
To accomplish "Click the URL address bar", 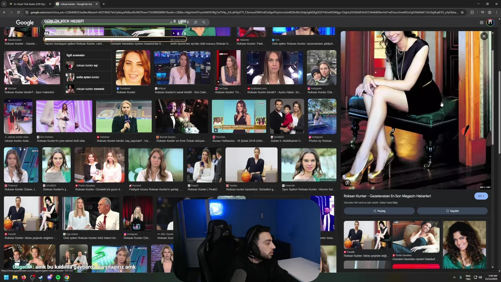I will pos(245,12).
